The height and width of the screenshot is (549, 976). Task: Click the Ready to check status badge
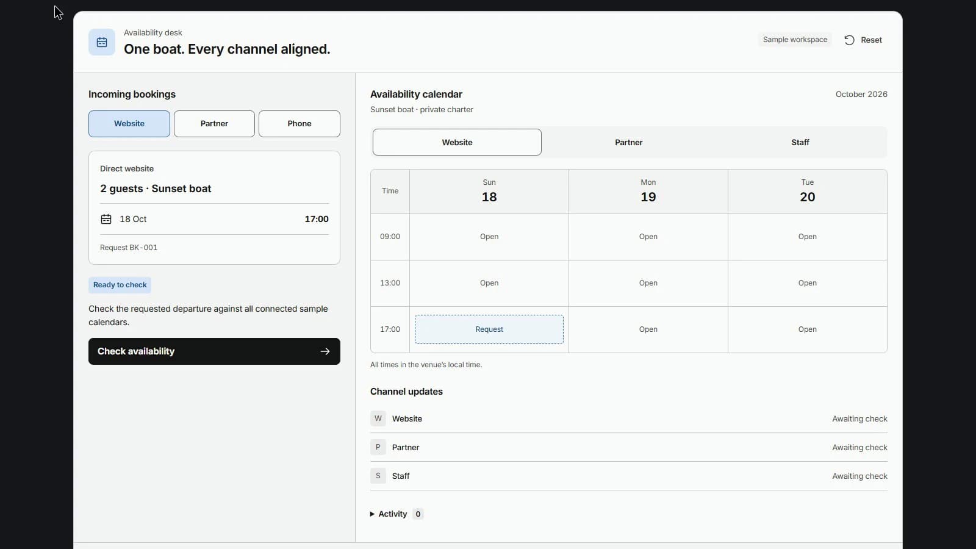[x=120, y=285]
